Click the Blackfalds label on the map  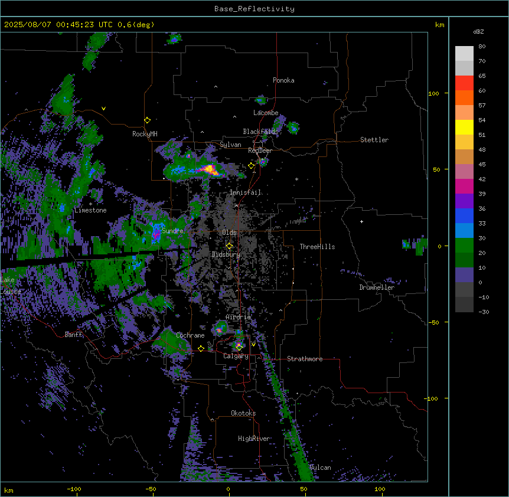pos(260,132)
